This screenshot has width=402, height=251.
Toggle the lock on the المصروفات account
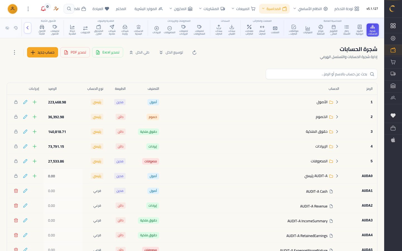[x=16, y=161]
